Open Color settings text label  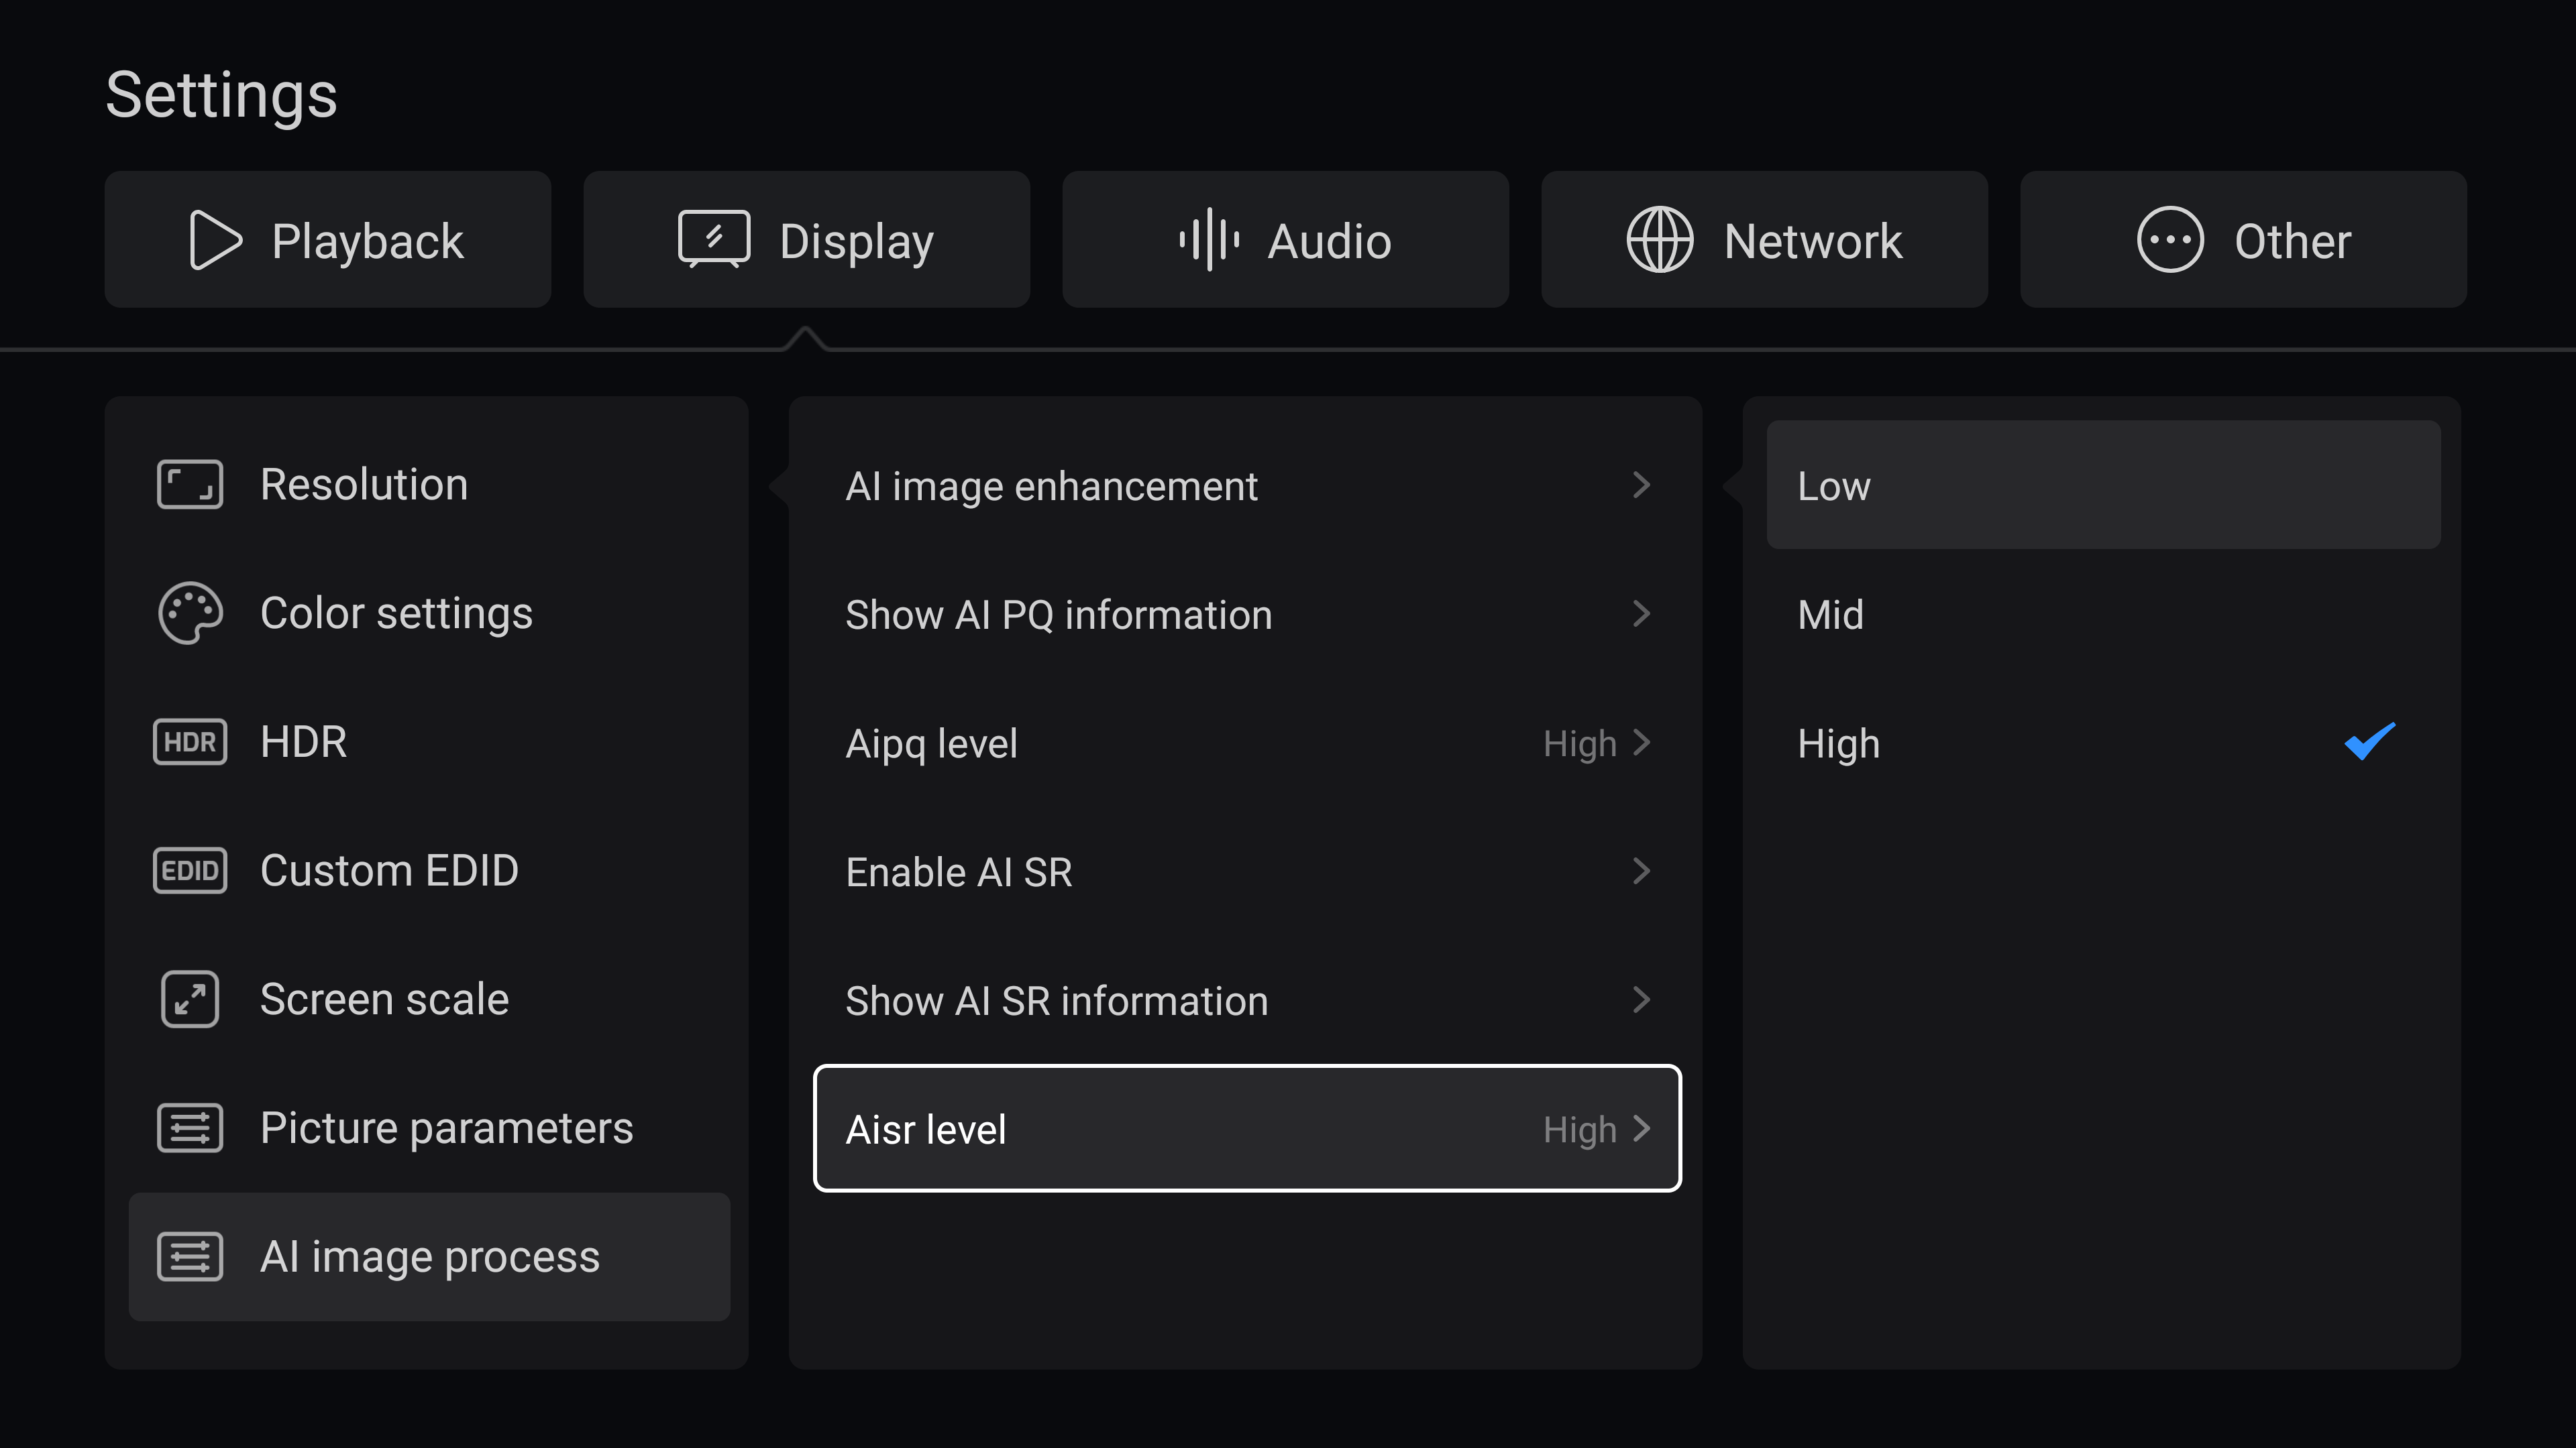(397, 613)
